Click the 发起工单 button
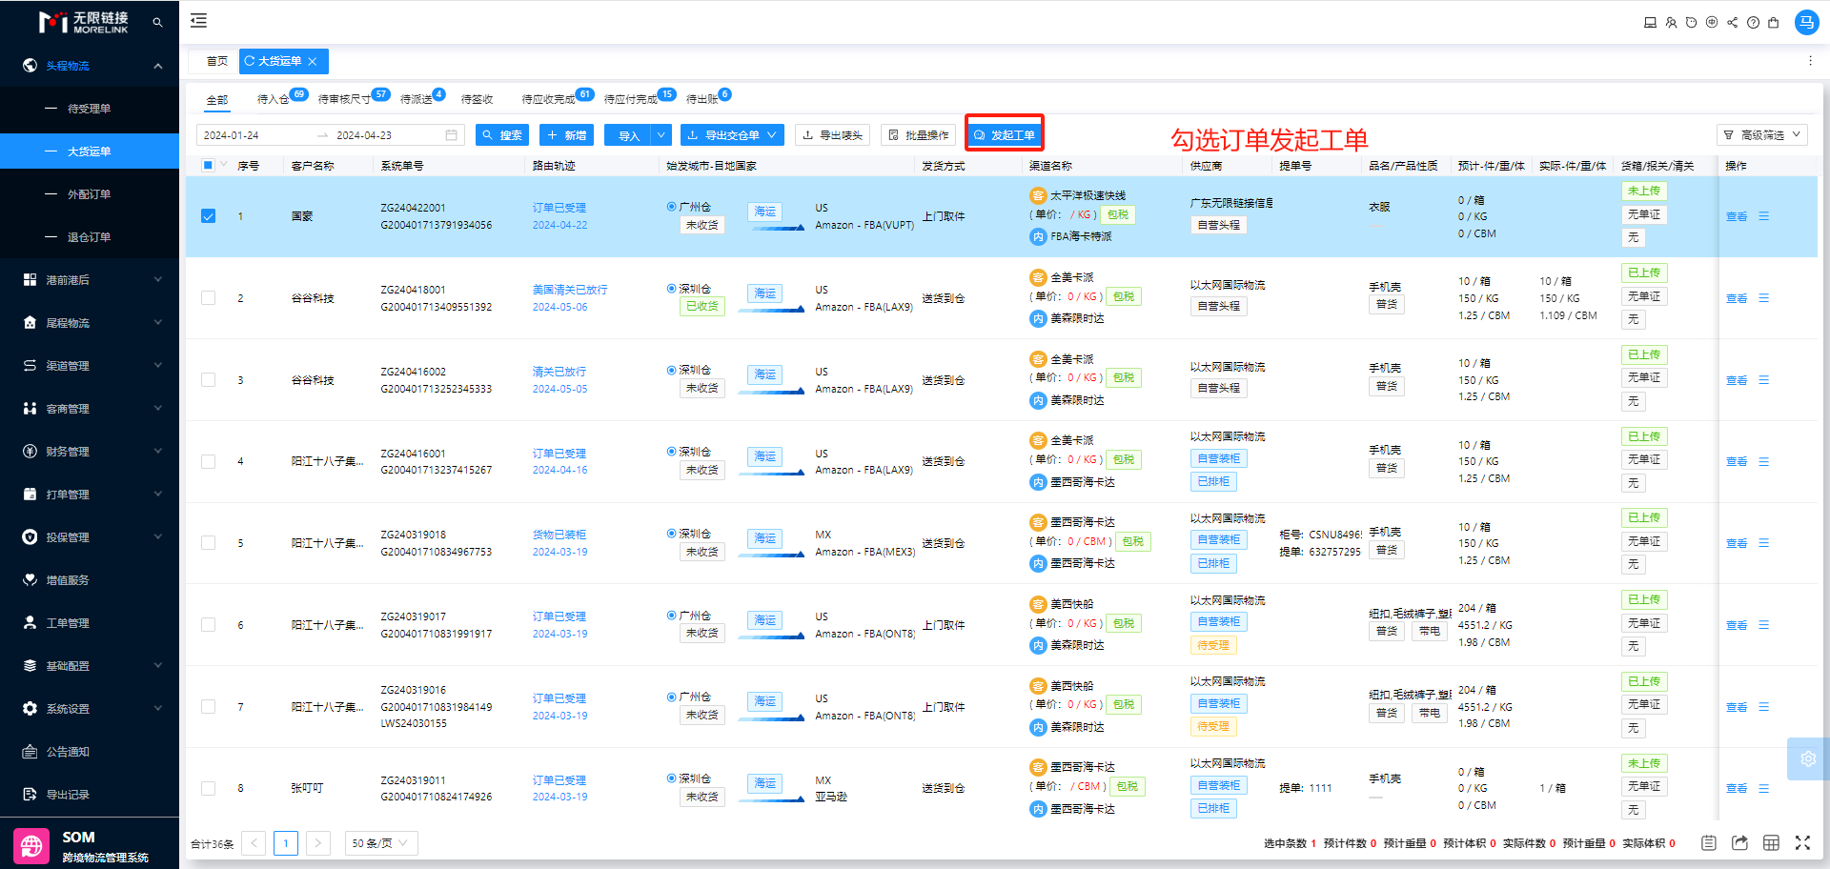The image size is (1830, 869). (1005, 135)
